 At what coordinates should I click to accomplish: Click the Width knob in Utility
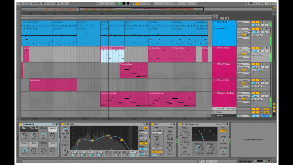coord(157,141)
